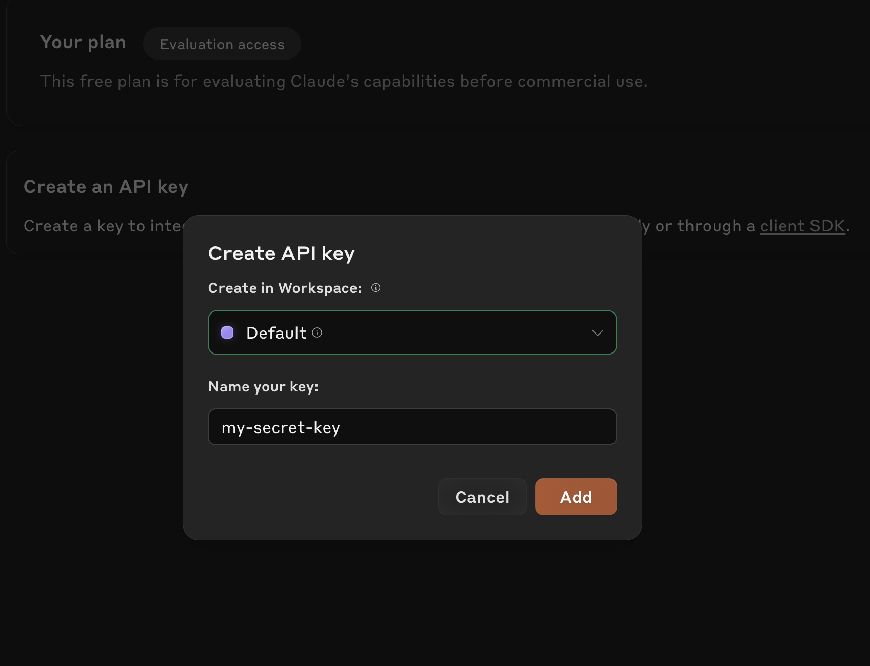Viewport: 870px width, 666px height.
Task: Click the 'Name your key:' label
Action: [263, 387]
